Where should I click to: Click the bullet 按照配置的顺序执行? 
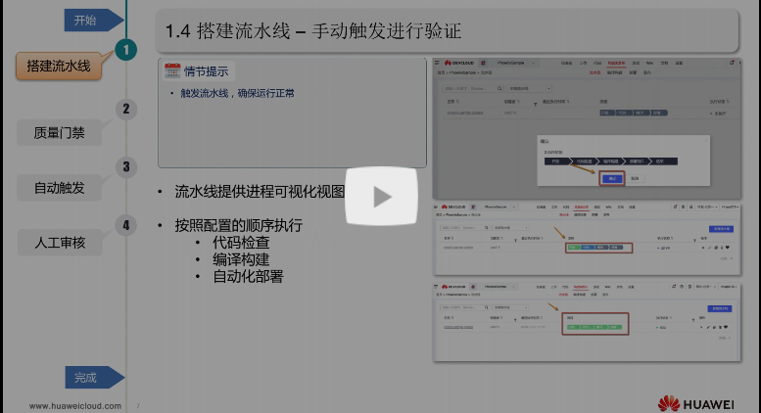pyautogui.click(x=238, y=225)
